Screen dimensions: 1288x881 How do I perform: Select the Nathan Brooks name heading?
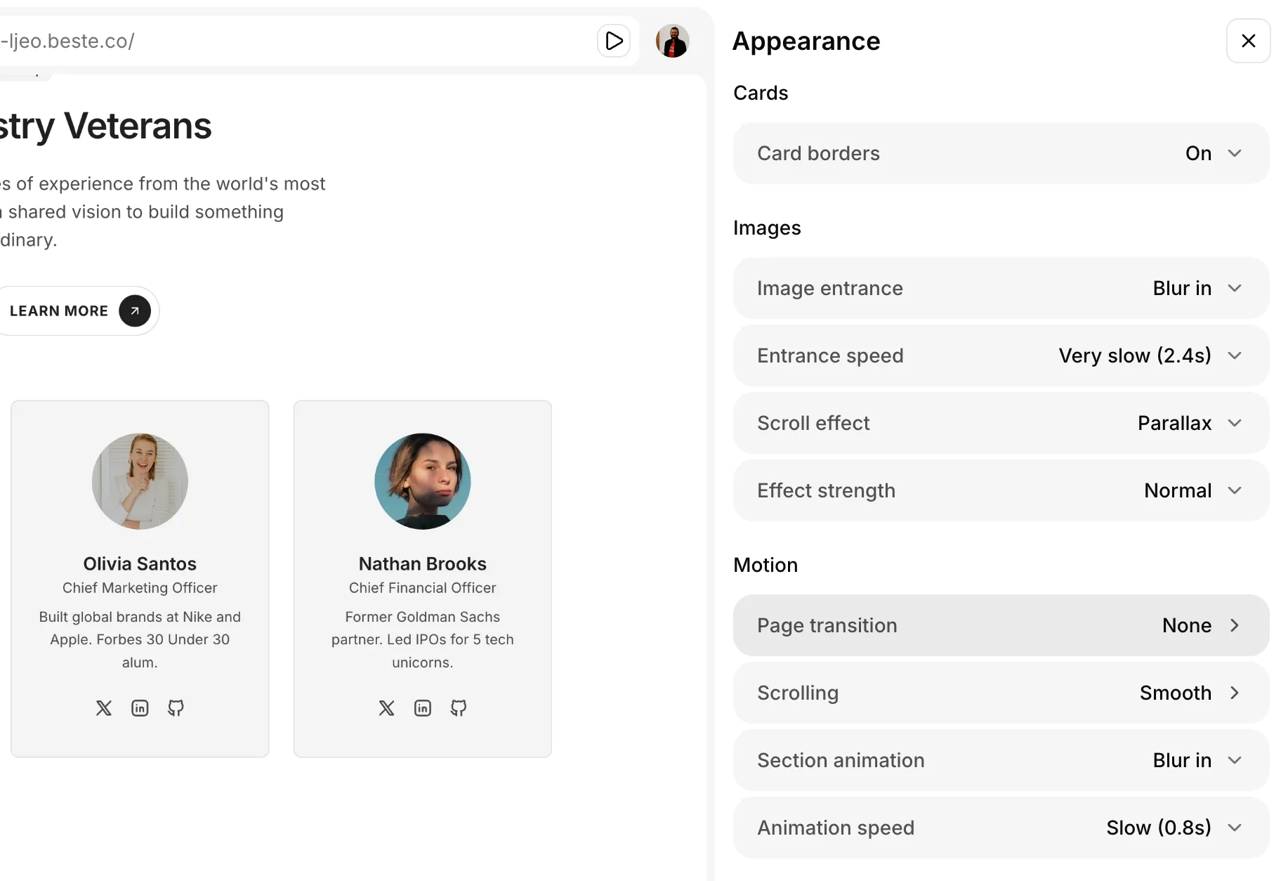click(x=423, y=563)
